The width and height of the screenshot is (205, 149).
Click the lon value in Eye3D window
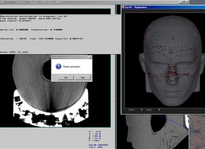tap(142, 110)
